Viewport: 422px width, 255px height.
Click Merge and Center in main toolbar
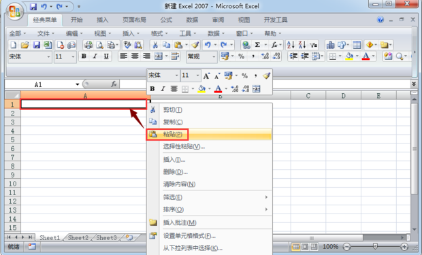click(x=158, y=56)
